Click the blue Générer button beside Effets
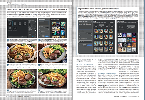Screen dimensions: 145x100 (x=89, y=45)
